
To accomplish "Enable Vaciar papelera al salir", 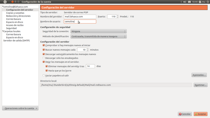I will [44, 75].
